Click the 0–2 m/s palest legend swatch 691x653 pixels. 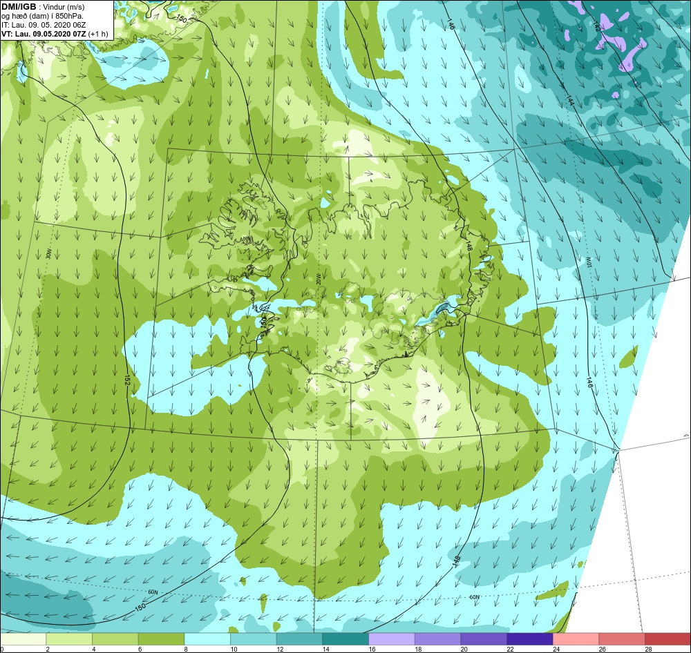(23, 639)
